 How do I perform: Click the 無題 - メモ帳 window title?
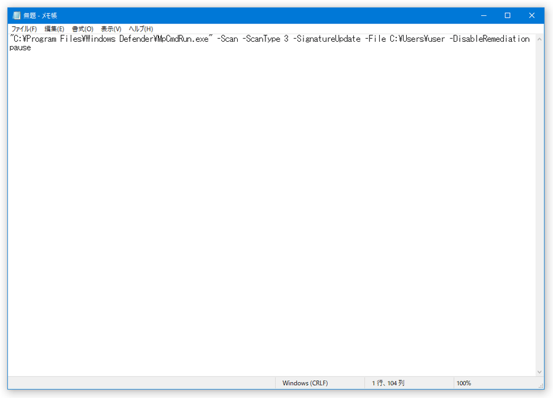coord(40,15)
